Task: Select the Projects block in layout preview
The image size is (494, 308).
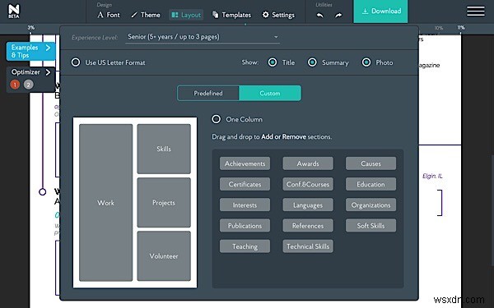Action: pyautogui.click(x=164, y=202)
